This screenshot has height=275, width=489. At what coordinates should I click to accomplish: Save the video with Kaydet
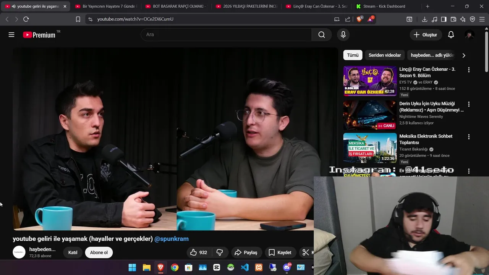tap(280, 252)
